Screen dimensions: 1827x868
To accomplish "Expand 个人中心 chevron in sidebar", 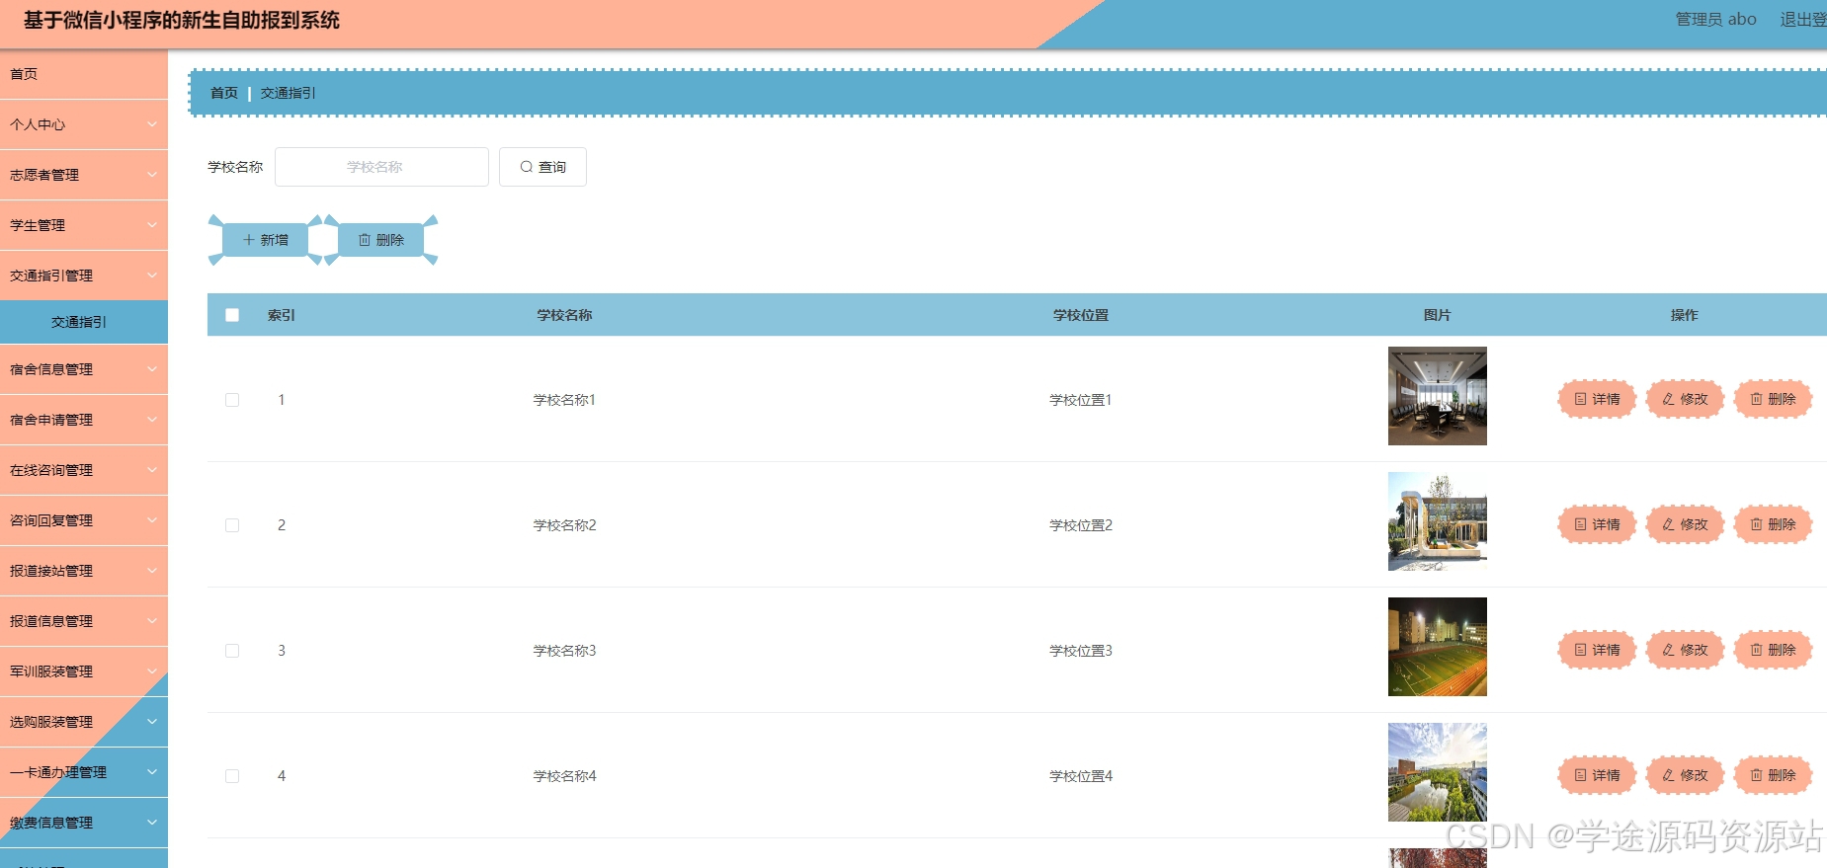I will pyautogui.click(x=152, y=124).
